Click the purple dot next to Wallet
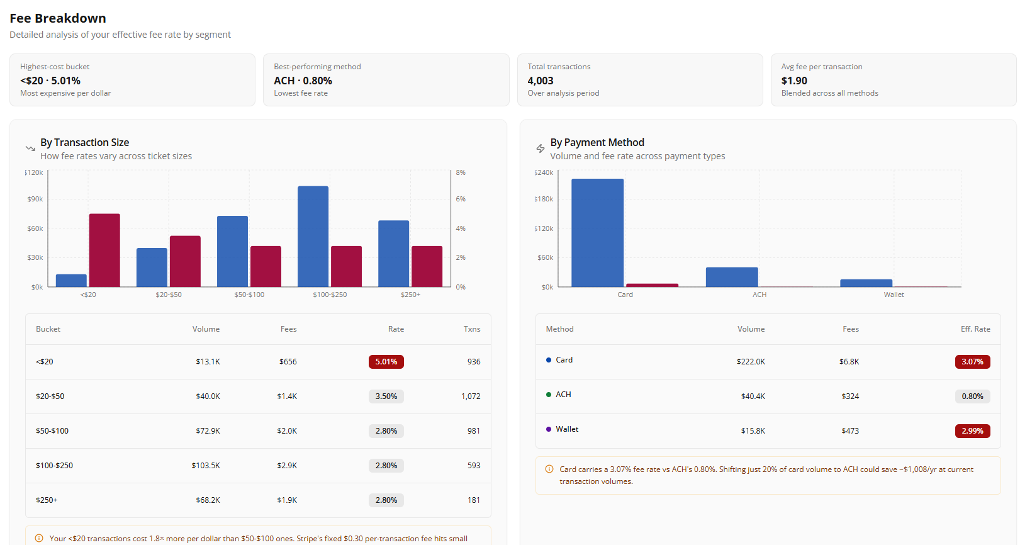This screenshot has width=1020, height=545. [549, 429]
